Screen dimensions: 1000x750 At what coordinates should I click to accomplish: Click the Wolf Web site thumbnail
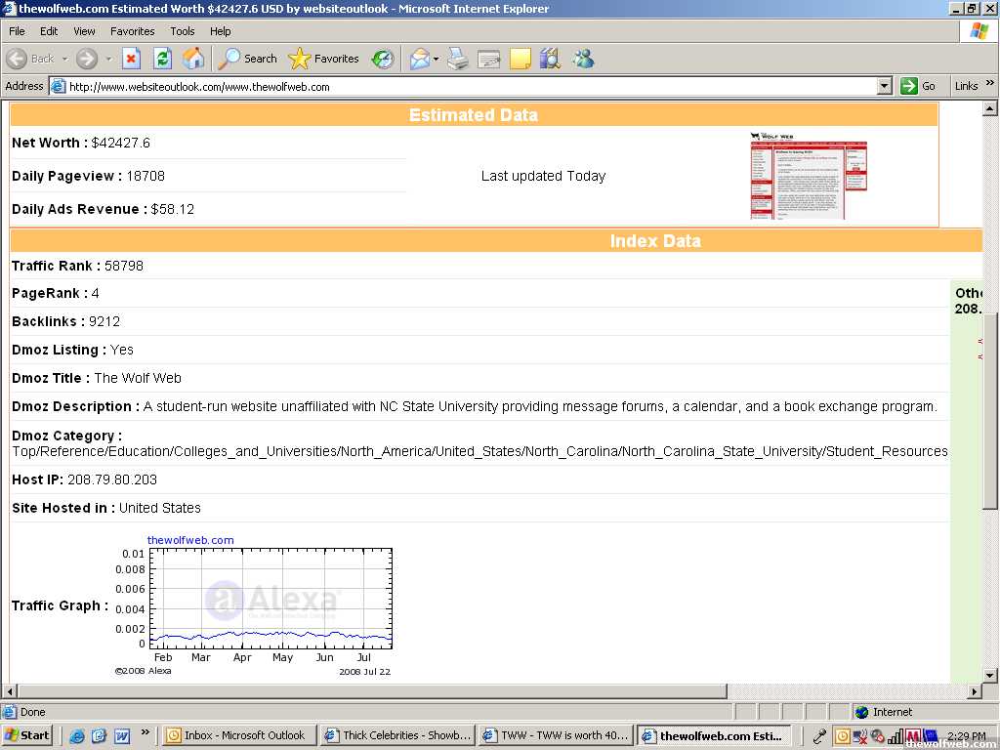[808, 176]
